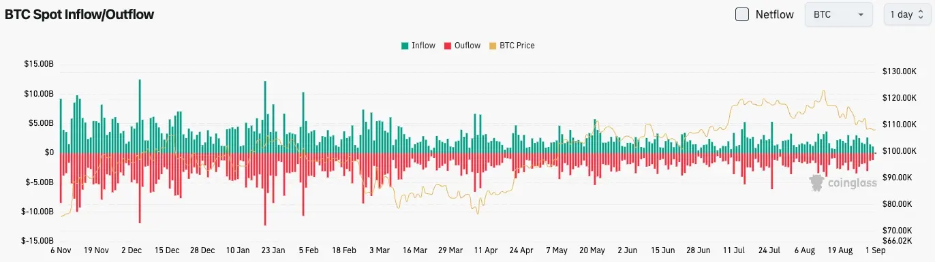Viewport: 935px width, 262px height.
Task: Toggle the BTC Price legend series
Action: click(x=512, y=46)
